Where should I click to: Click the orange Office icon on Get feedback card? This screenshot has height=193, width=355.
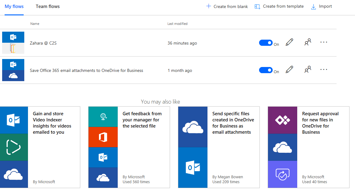click(x=103, y=137)
